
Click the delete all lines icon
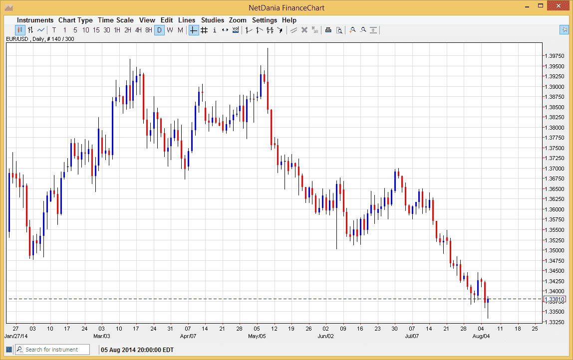click(x=315, y=30)
